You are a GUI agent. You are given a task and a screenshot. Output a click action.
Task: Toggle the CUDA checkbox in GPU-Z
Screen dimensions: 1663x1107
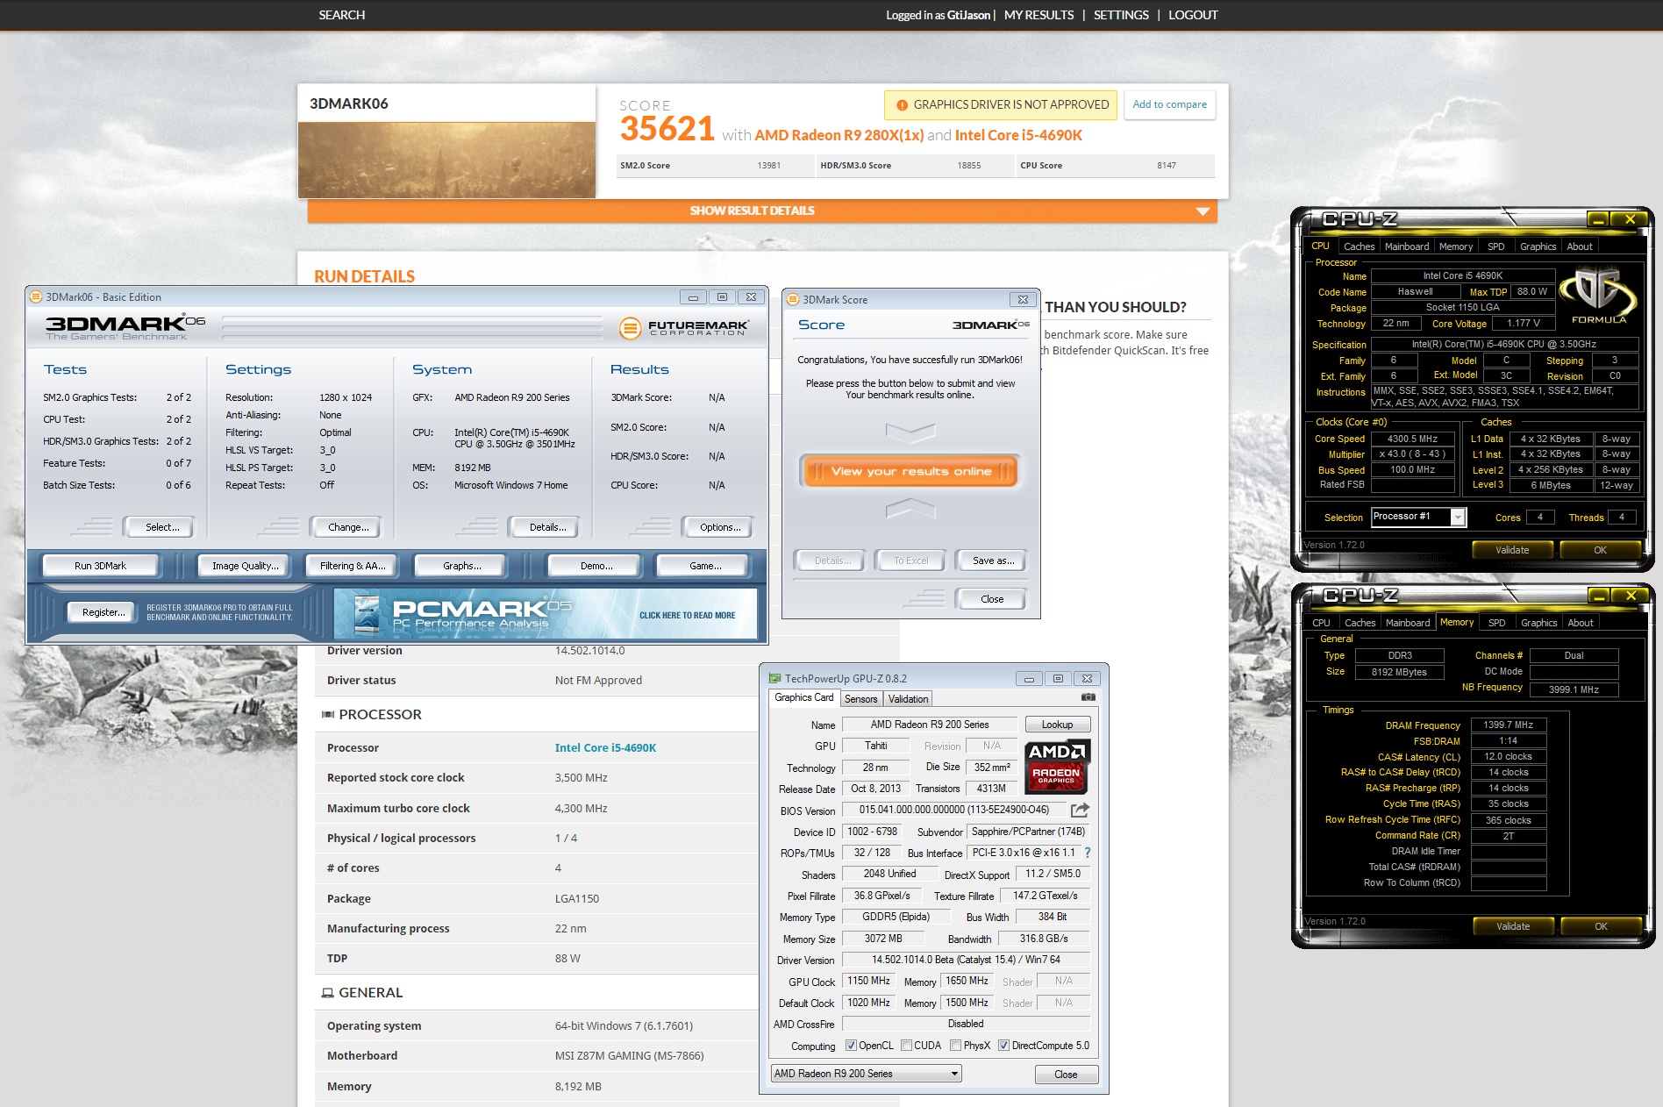tap(906, 1046)
